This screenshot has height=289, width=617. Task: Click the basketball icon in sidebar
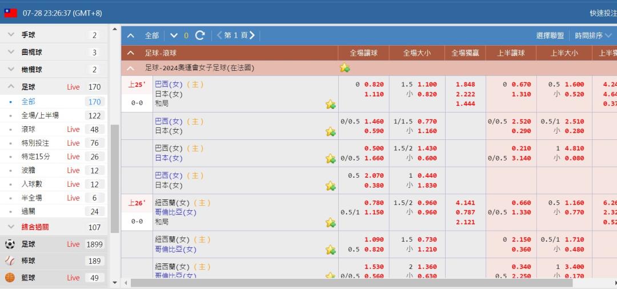pos(10,278)
